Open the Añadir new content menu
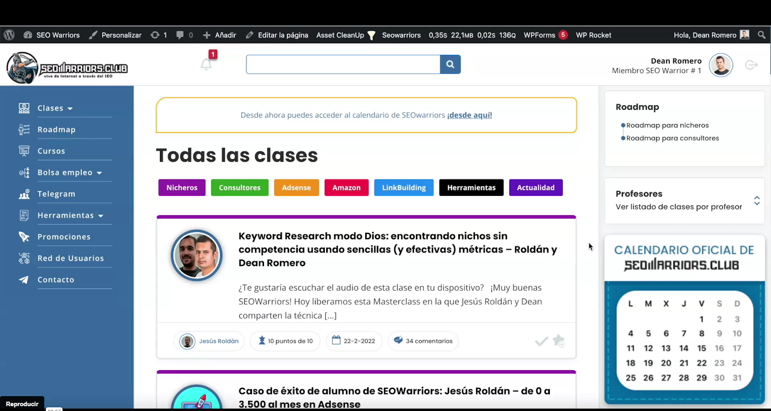 219,35
